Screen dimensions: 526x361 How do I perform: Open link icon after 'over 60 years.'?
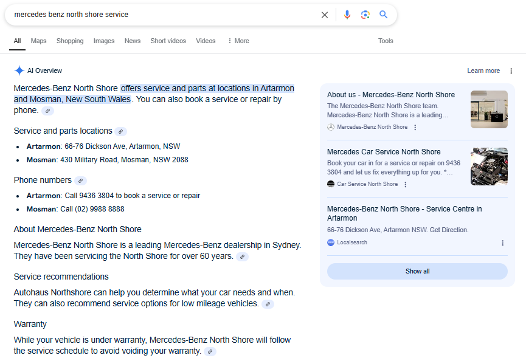tap(242, 256)
